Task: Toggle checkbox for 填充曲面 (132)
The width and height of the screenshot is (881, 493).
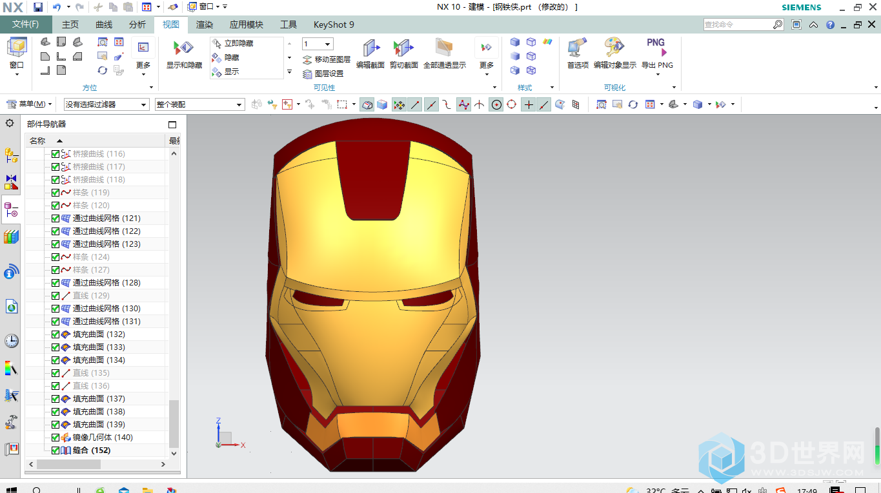Action: pos(55,334)
